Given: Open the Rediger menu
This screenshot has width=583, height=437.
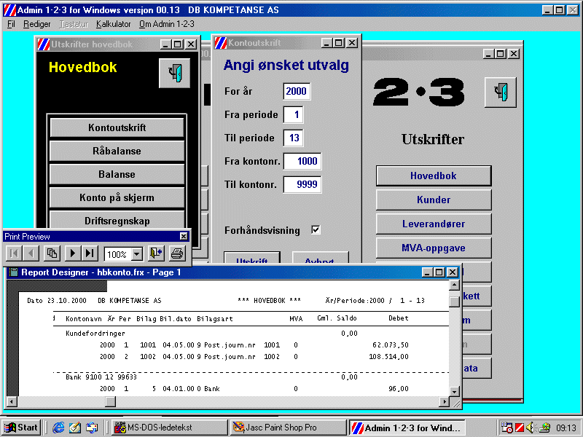Looking at the screenshot, I should (37, 24).
